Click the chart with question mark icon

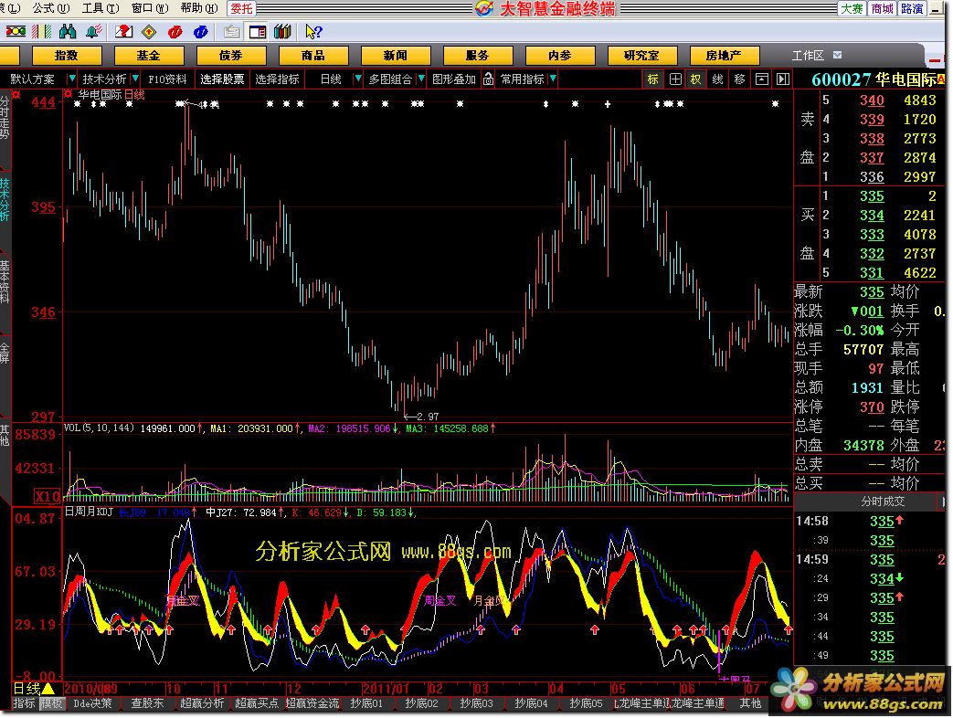tap(123, 32)
